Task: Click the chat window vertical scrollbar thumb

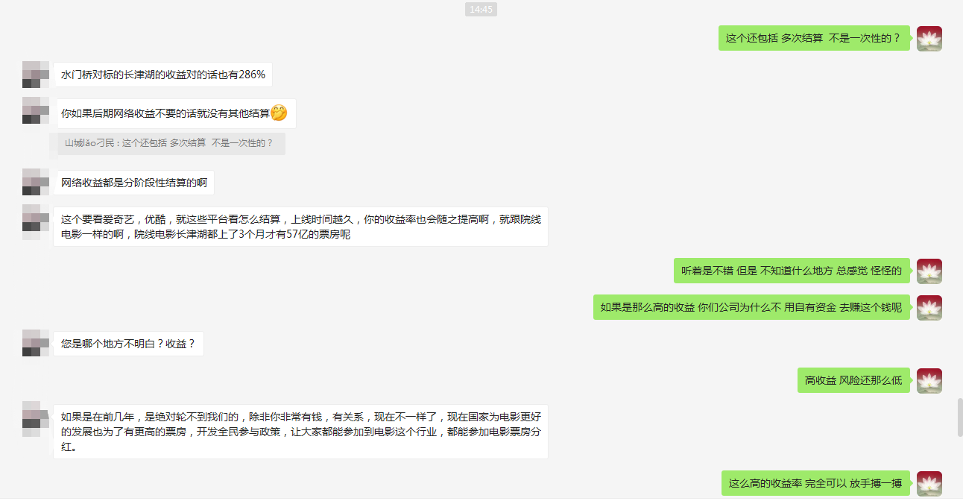Action: click(959, 417)
